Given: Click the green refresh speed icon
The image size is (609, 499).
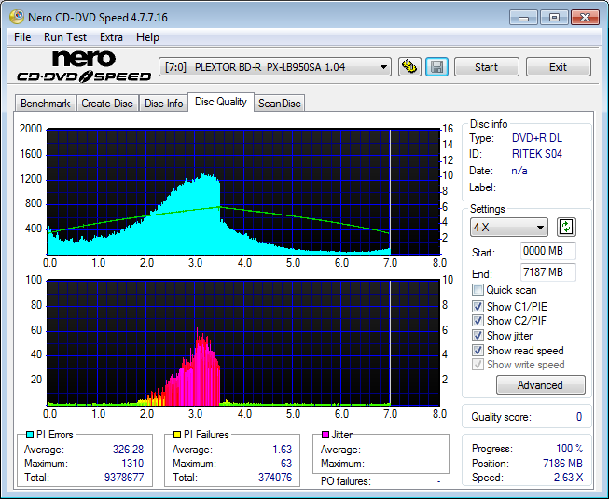Looking at the screenshot, I should (566, 228).
